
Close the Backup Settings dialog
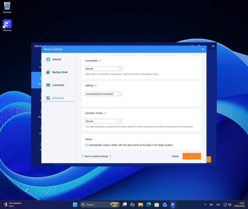click(x=203, y=49)
